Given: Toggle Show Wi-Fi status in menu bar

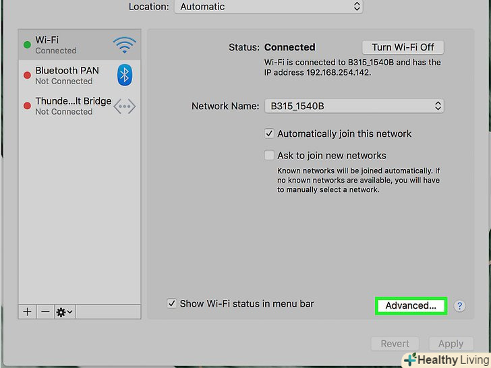Looking at the screenshot, I should (171, 303).
